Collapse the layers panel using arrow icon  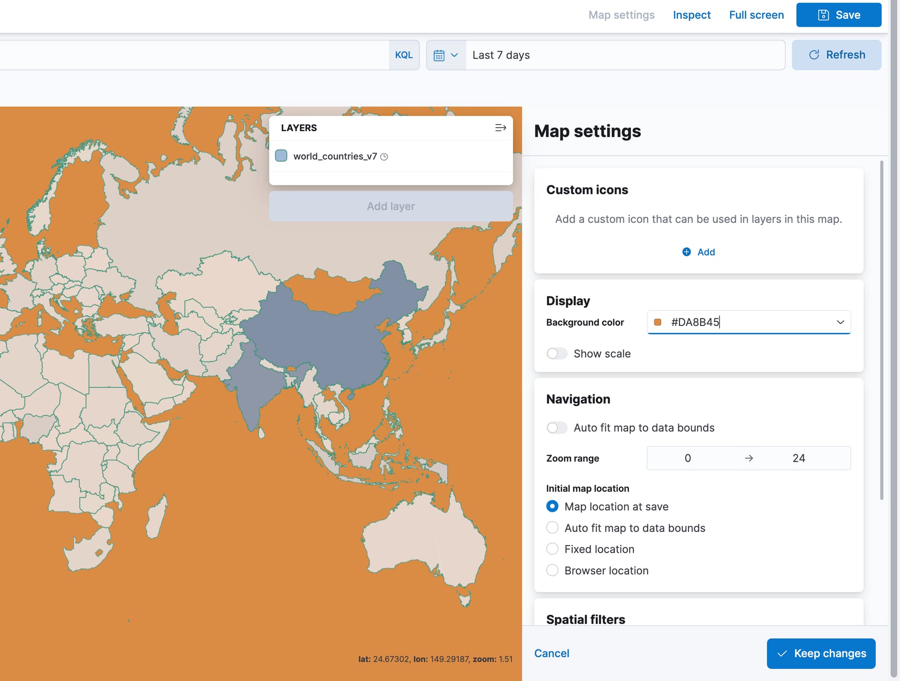point(500,128)
